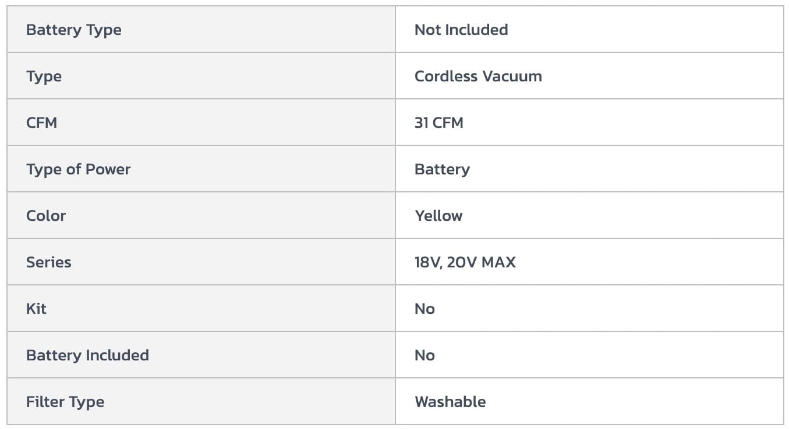The image size is (789, 429).
Task: Click the Type label in second row
Action: point(44,76)
